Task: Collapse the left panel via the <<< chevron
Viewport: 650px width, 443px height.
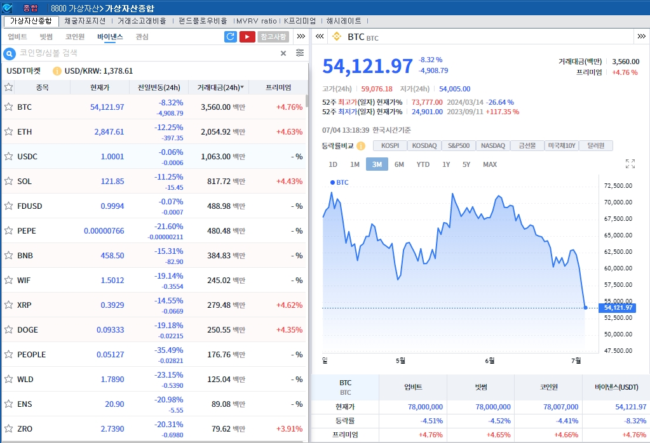Action: (x=319, y=37)
